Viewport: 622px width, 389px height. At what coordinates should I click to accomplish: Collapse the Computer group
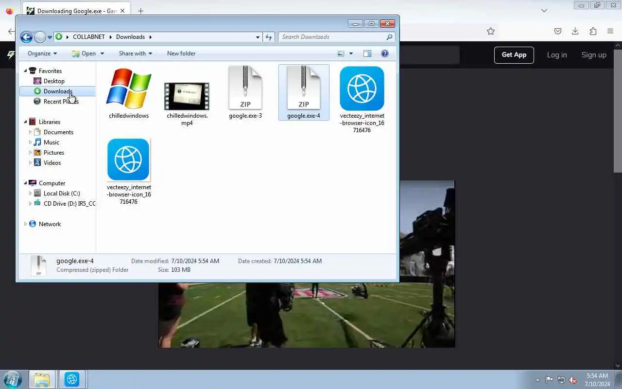click(26, 183)
